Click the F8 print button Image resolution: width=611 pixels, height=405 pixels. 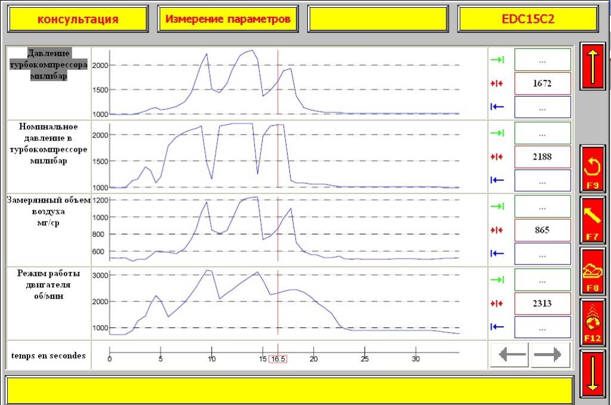click(x=592, y=271)
